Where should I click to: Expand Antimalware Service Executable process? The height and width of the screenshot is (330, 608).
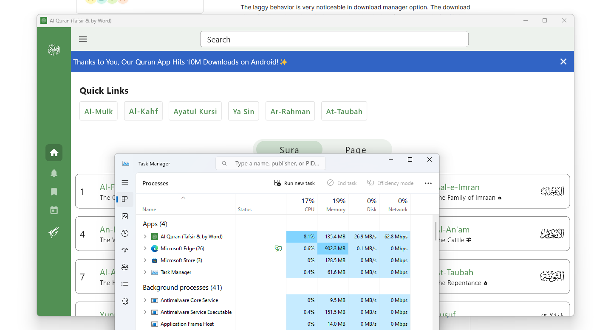click(x=145, y=312)
